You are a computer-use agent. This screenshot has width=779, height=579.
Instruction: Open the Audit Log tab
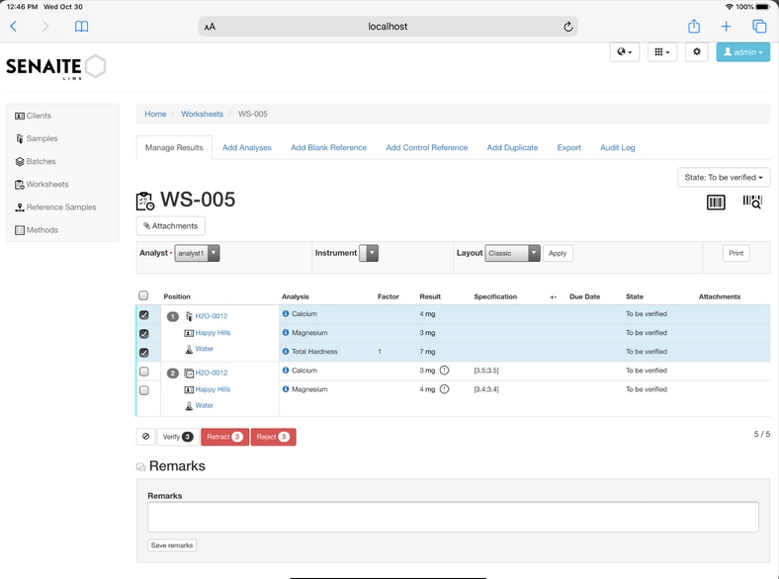(x=617, y=147)
